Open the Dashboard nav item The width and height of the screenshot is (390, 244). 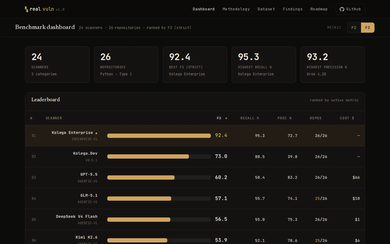click(204, 9)
